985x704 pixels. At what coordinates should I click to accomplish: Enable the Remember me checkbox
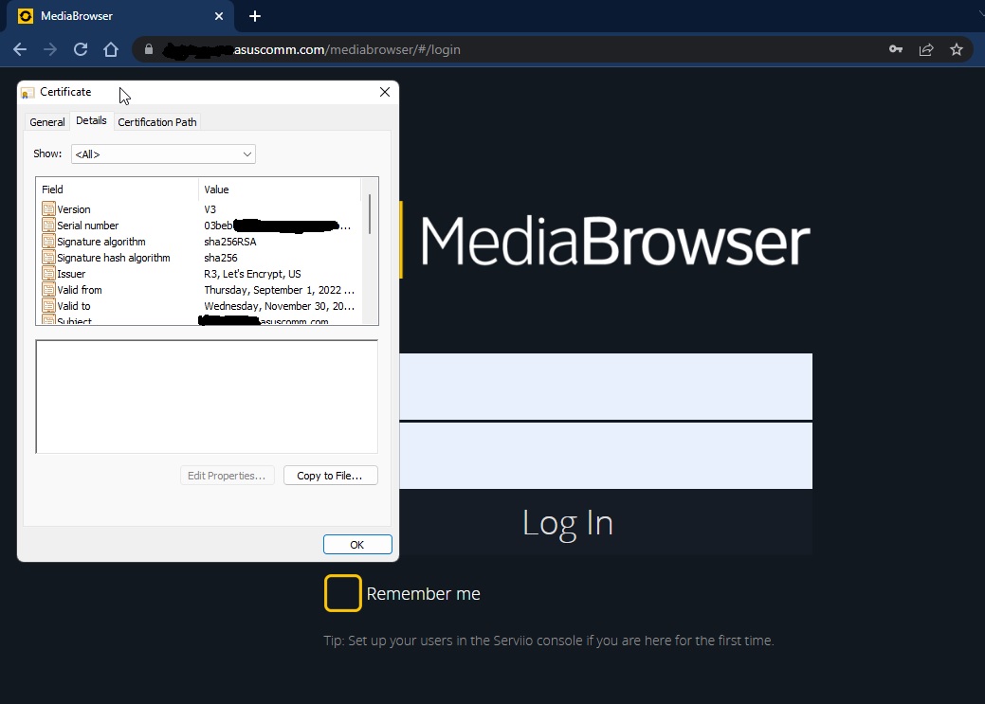click(342, 593)
